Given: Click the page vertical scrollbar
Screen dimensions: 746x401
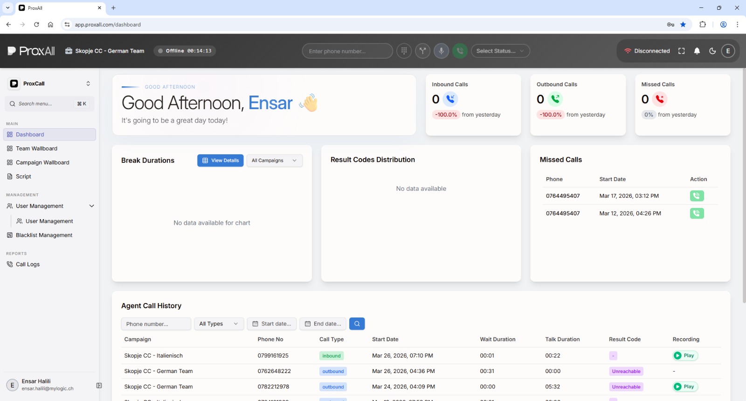Looking at the screenshot, I should (x=744, y=187).
